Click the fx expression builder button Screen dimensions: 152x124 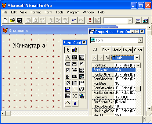107,58
